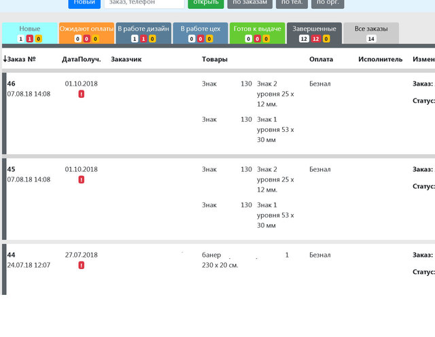
Task: Click the sort arrow beside Заказ №
Action: (5, 59)
